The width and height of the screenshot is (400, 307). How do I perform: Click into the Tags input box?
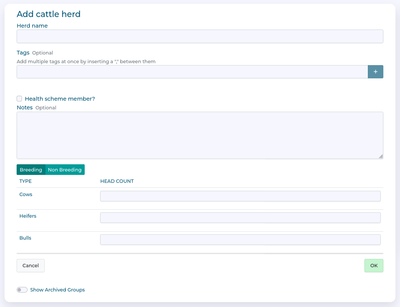pos(192,72)
